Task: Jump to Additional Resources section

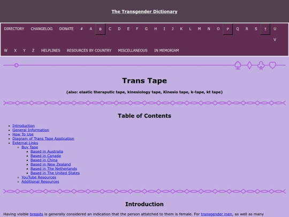Action: click(x=40, y=182)
